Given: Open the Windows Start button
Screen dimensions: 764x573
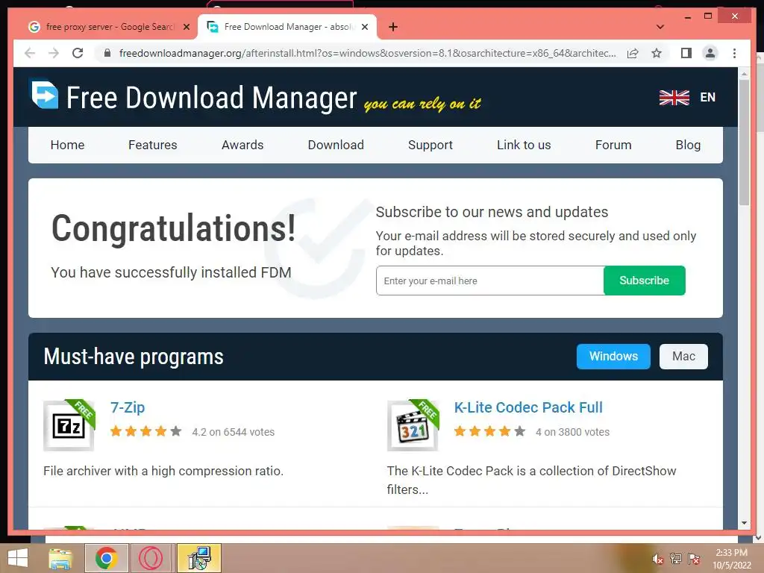Looking at the screenshot, I should click(x=18, y=558).
